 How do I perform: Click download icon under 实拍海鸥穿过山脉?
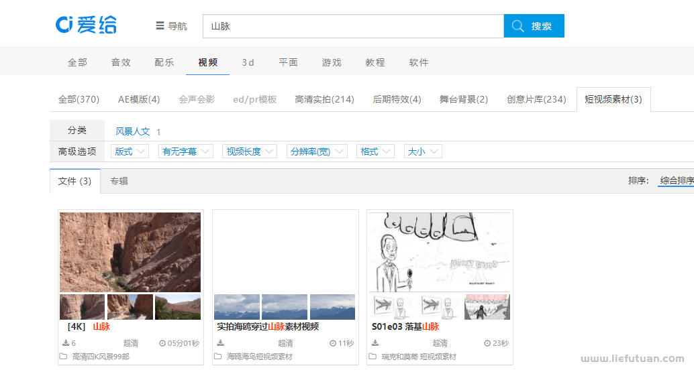coord(220,343)
